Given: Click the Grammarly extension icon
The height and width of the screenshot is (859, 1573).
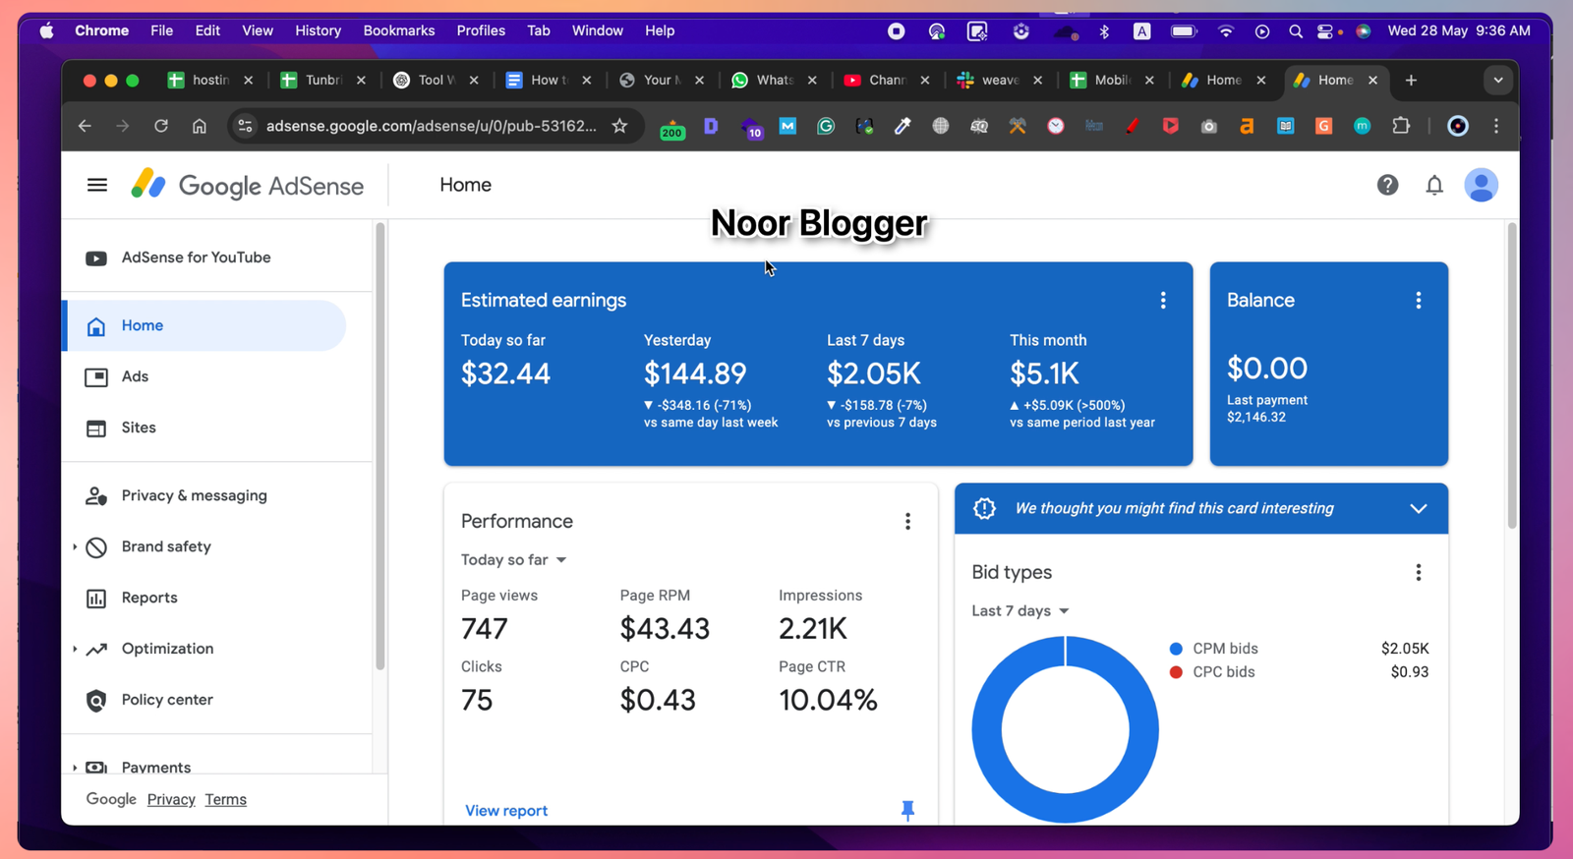Looking at the screenshot, I should 826,126.
